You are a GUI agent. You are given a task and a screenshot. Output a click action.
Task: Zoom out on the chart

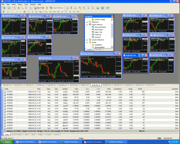[x=84, y=8]
